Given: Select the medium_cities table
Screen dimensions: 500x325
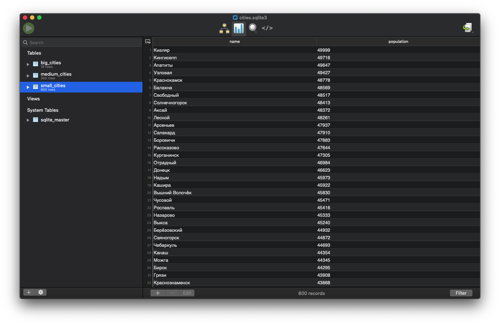Looking at the screenshot, I should pyautogui.click(x=81, y=76).
